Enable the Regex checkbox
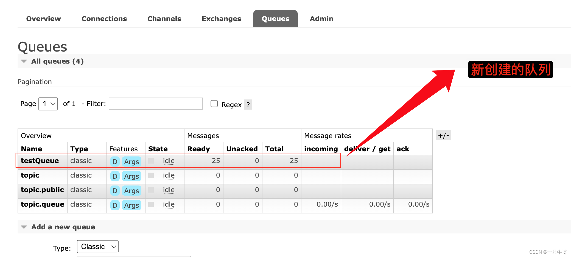This screenshot has width=571, height=257. pyautogui.click(x=214, y=104)
